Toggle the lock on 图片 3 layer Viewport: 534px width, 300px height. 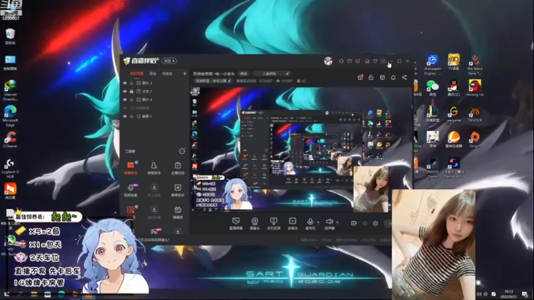pyautogui.click(x=131, y=83)
